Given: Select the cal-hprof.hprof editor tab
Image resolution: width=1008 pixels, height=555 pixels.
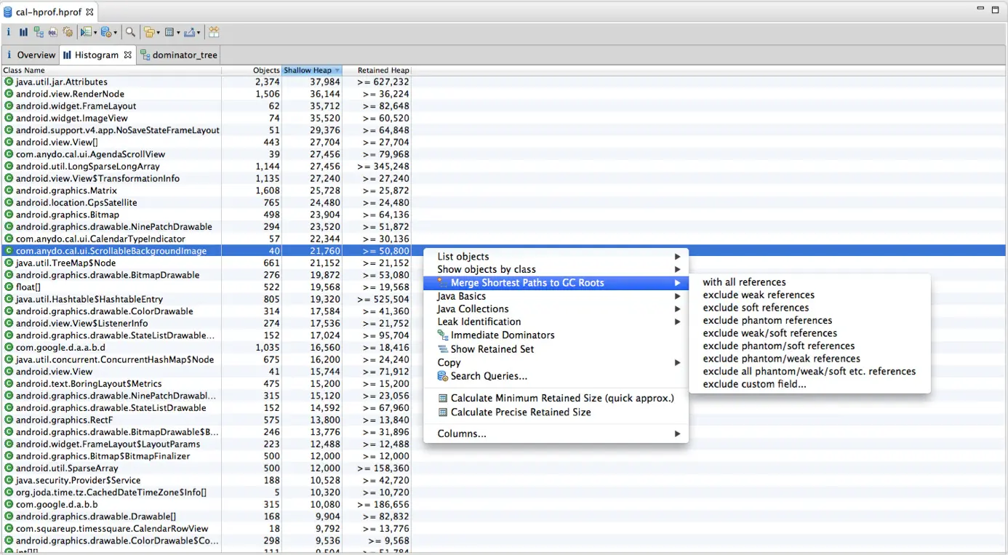Looking at the screenshot, I should (x=49, y=12).
